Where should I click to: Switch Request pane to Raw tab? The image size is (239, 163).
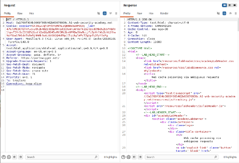pos(20,13)
